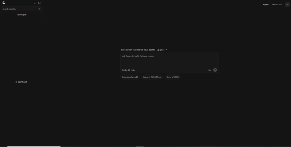Open the SK profile avatar menu
The width and height of the screenshot is (291, 147).
tap(287, 4)
